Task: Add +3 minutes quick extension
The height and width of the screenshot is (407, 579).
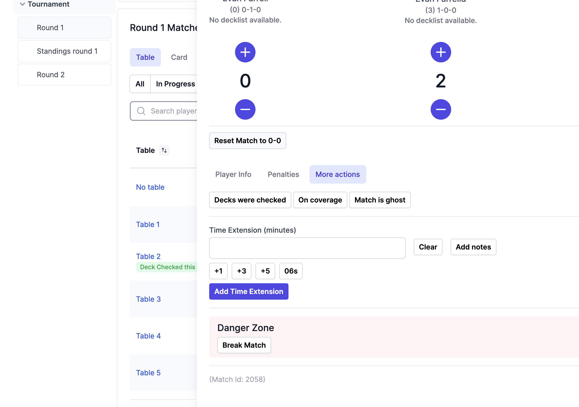Action: 241,271
